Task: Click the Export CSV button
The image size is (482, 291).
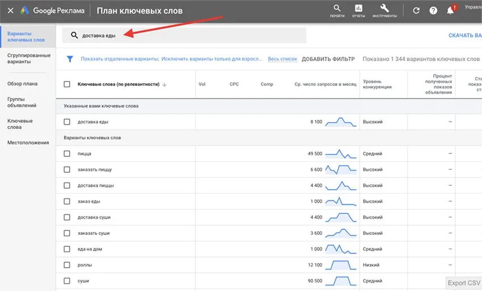Action: tap(464, 283)
